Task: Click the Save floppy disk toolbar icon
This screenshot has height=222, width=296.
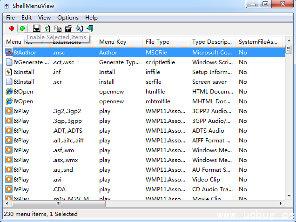Action: tap(36, 28)
